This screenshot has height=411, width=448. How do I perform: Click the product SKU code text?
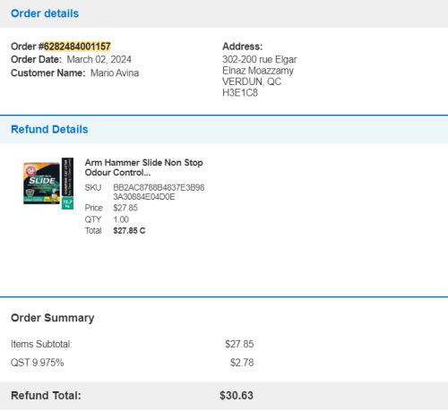159,192
